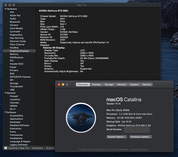Select Legacy Software in sidebar
This screenshot has height=157, width=178.
19,145
